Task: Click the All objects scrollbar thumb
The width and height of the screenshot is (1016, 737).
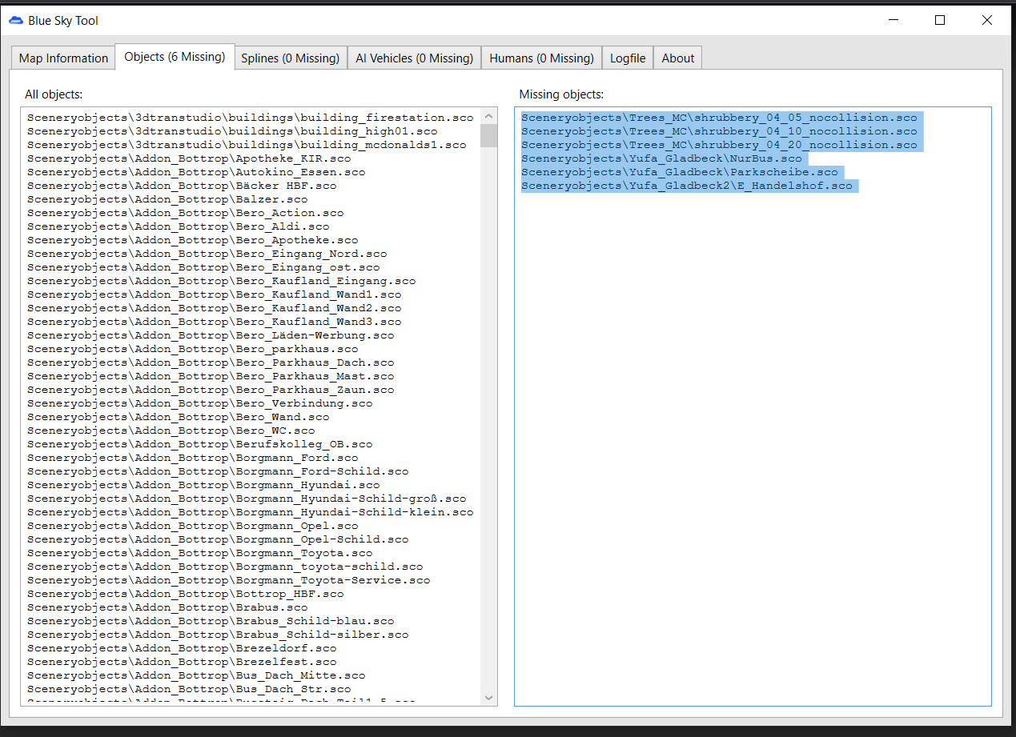Action: (x=488, y=136)
